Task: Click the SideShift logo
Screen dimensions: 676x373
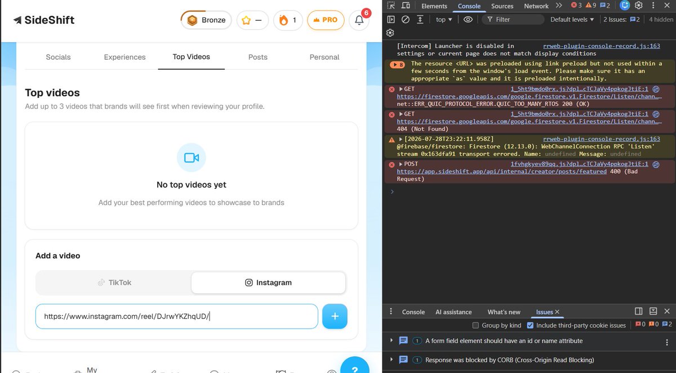Action: pyautogui.click(x=44, y=20)
